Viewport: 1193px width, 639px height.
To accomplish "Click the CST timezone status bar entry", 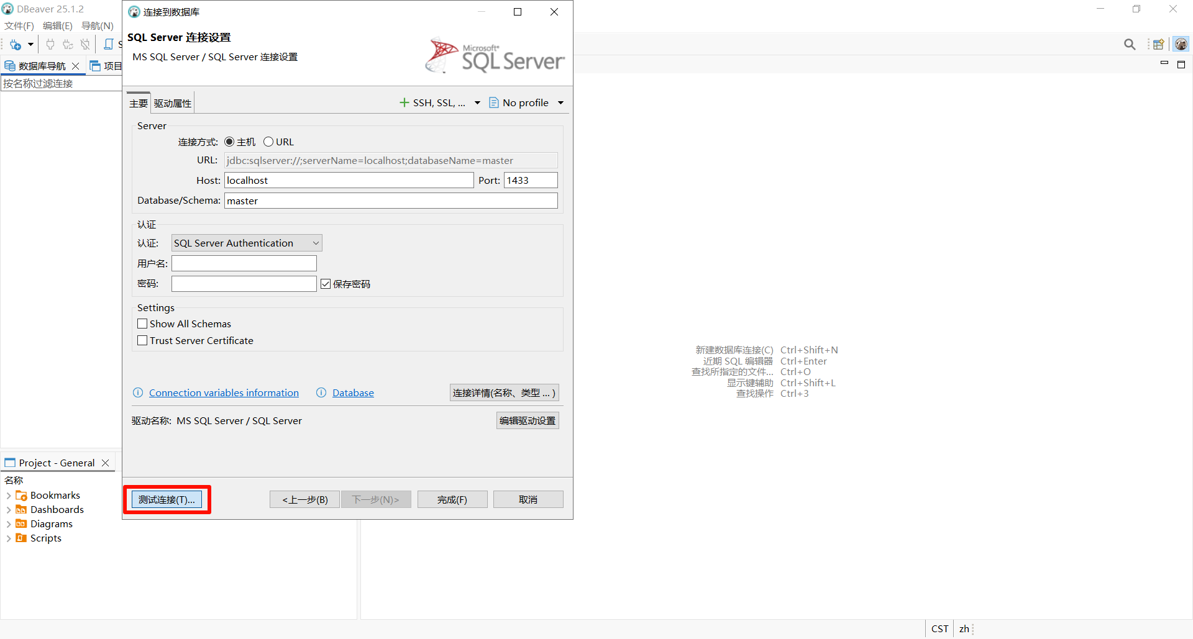I will (x=939, y=628).
